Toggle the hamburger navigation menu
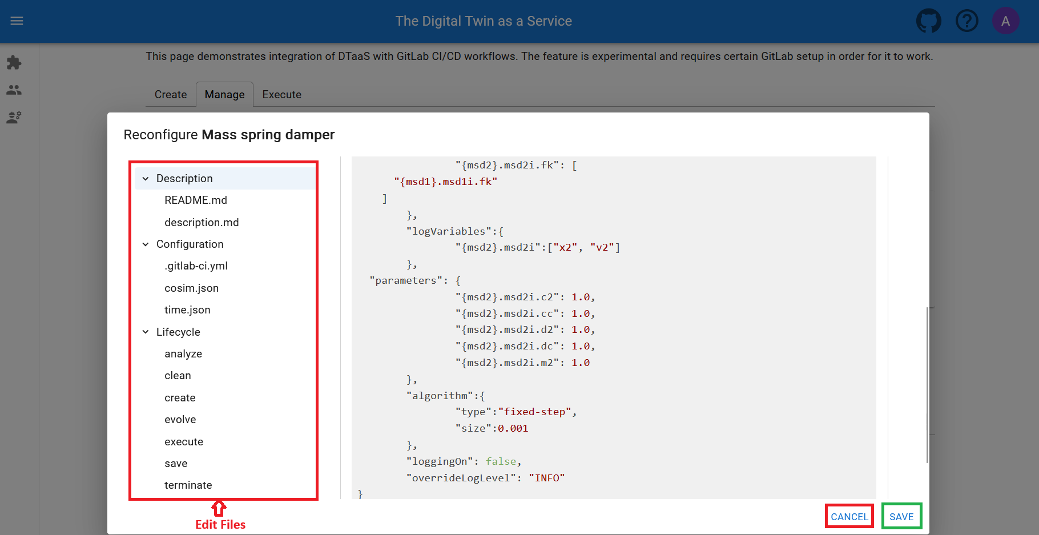Viewport: 1039px width, 535px height. [17, 21]
